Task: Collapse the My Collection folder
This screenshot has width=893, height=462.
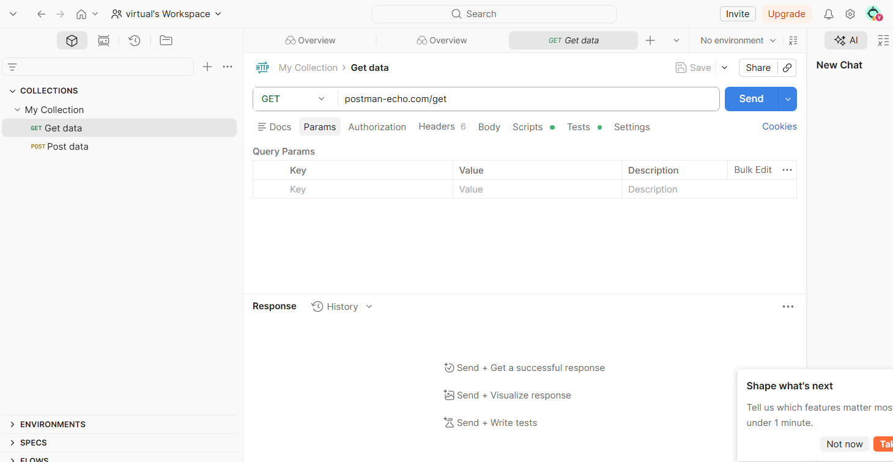Action: [18, 110]
